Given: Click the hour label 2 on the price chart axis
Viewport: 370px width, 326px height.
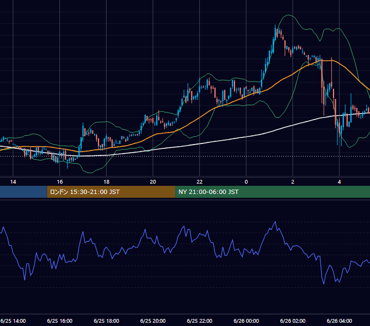Looking at the screenshot, I should [293, 182].
